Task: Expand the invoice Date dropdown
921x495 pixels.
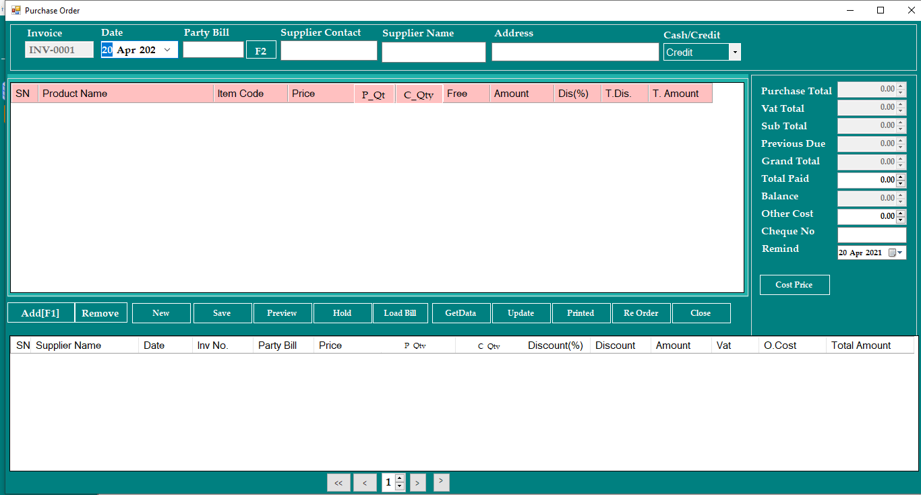Action: 167,49
